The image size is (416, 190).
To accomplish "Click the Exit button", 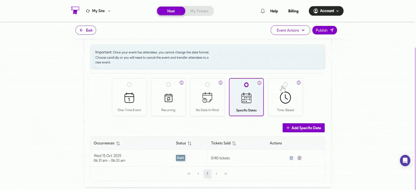I will pos(86,30).
